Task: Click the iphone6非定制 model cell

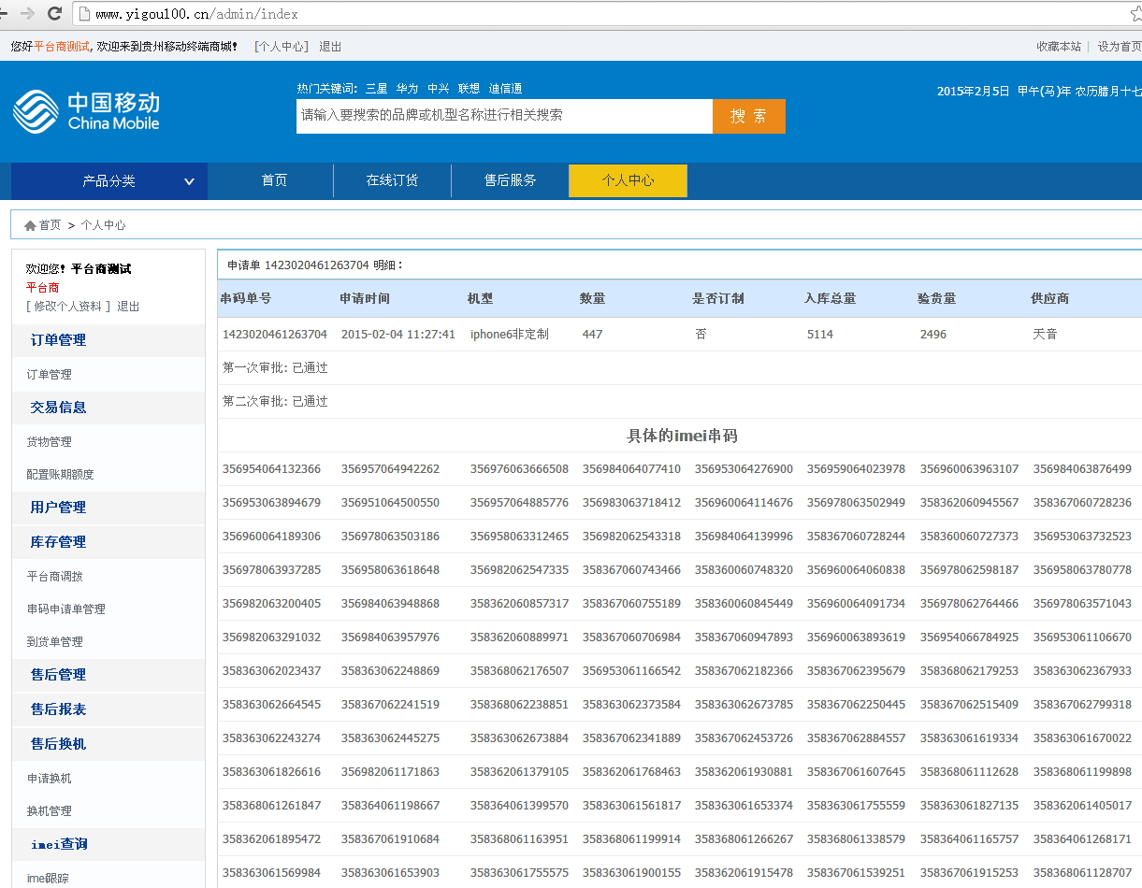Action: 509,335
